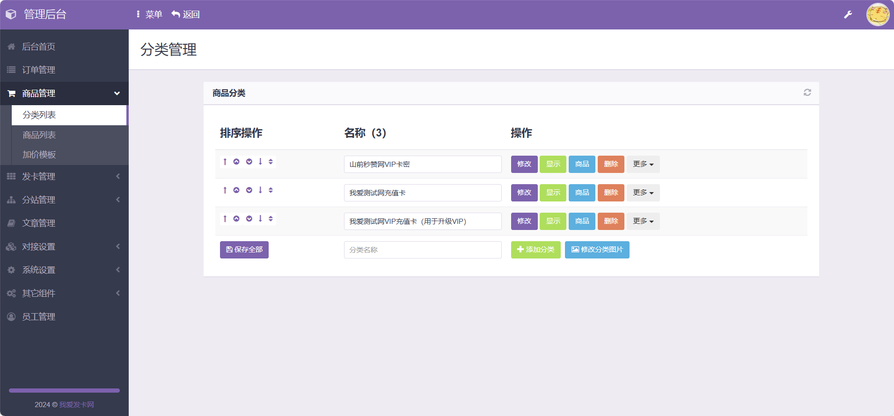Expand the 系统设置 sidebar section

pos(64,270)
